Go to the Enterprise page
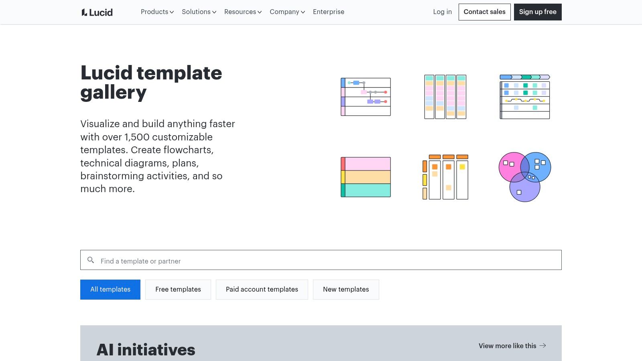This screenshot has width=642, height=361. coord(329,12)
